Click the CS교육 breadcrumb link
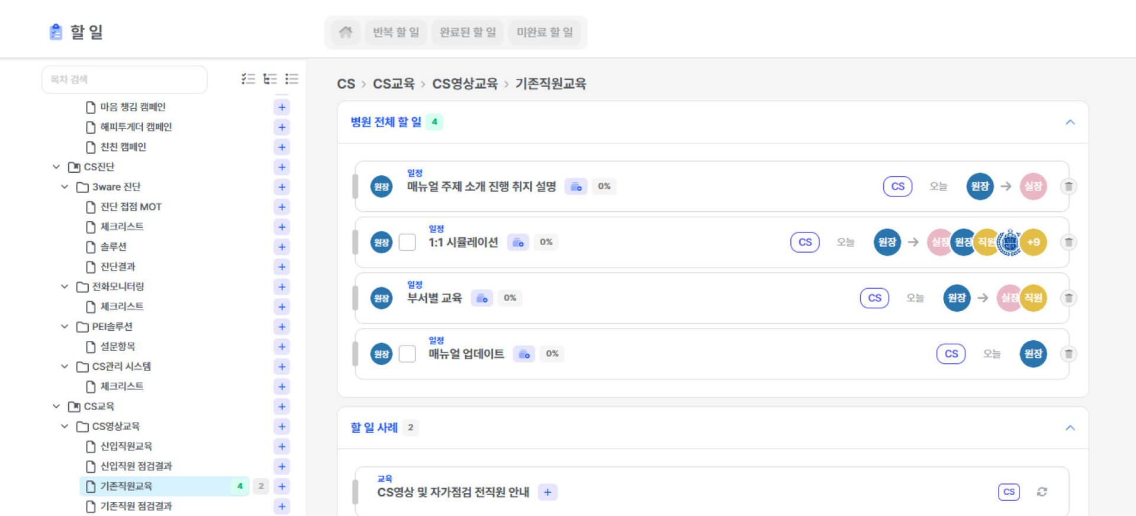This screenshot has height=516, width=1136. coord(393,84)
